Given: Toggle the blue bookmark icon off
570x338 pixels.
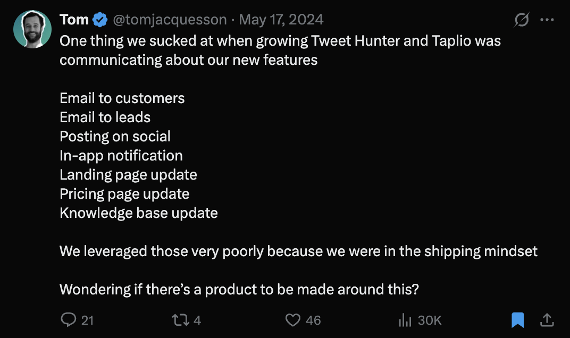Looking at the screenshot, I should 517,319.
